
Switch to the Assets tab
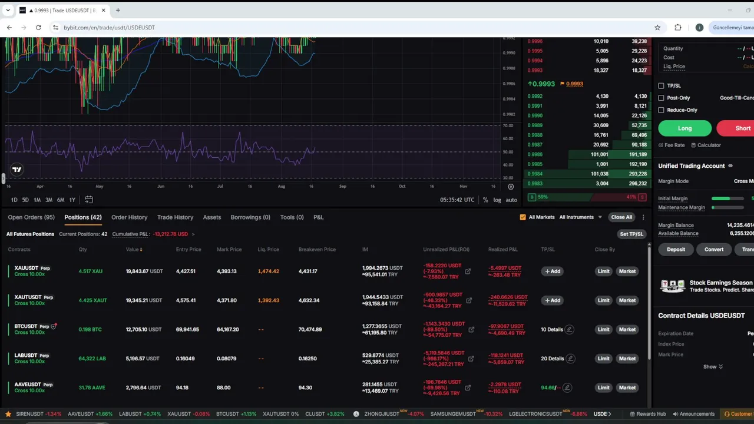click(x=212, y=217)
